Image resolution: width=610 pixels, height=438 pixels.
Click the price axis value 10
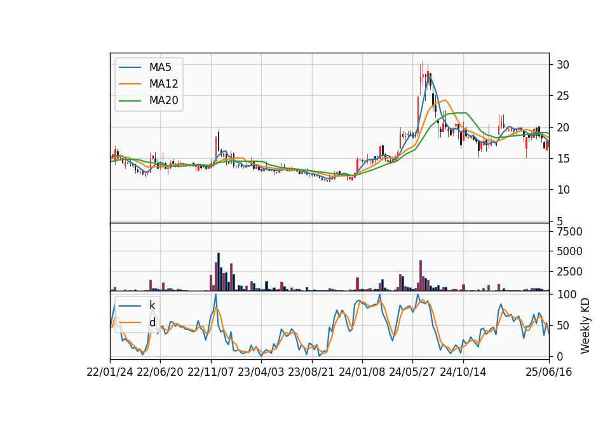point(563,190)
